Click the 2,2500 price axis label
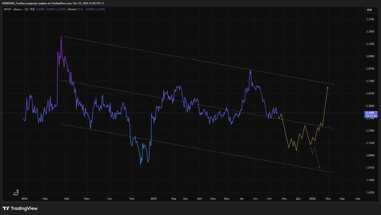Screen dimensions: 381x215 coord(370,131)
